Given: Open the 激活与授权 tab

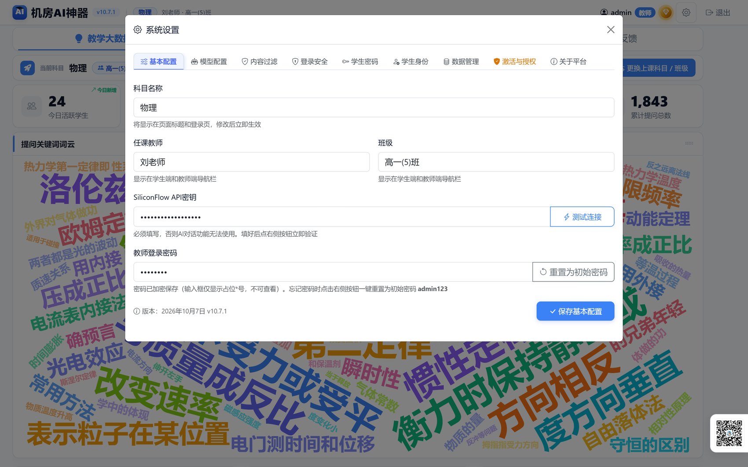Looking at the screenshot, I should [x=515, y=62].
